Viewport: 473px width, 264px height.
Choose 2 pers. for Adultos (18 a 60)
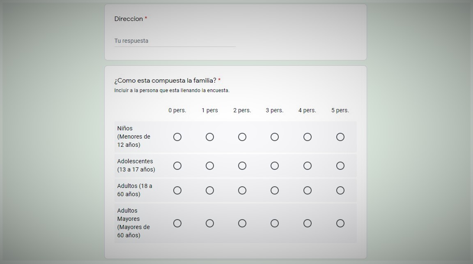[x=242, y=190]
